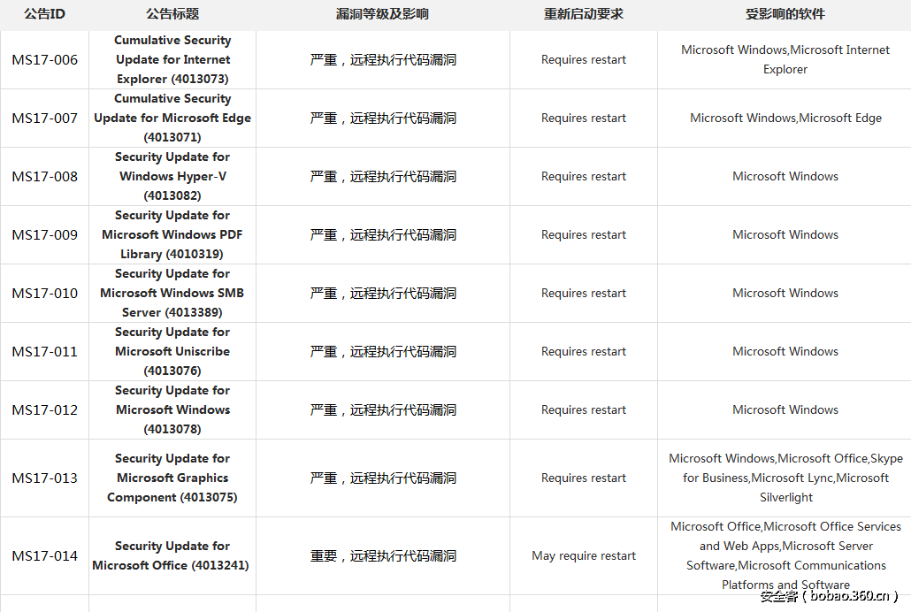
Task: Select the MS17-011 bulletin ID cell
Action: (x=45, y=352)
